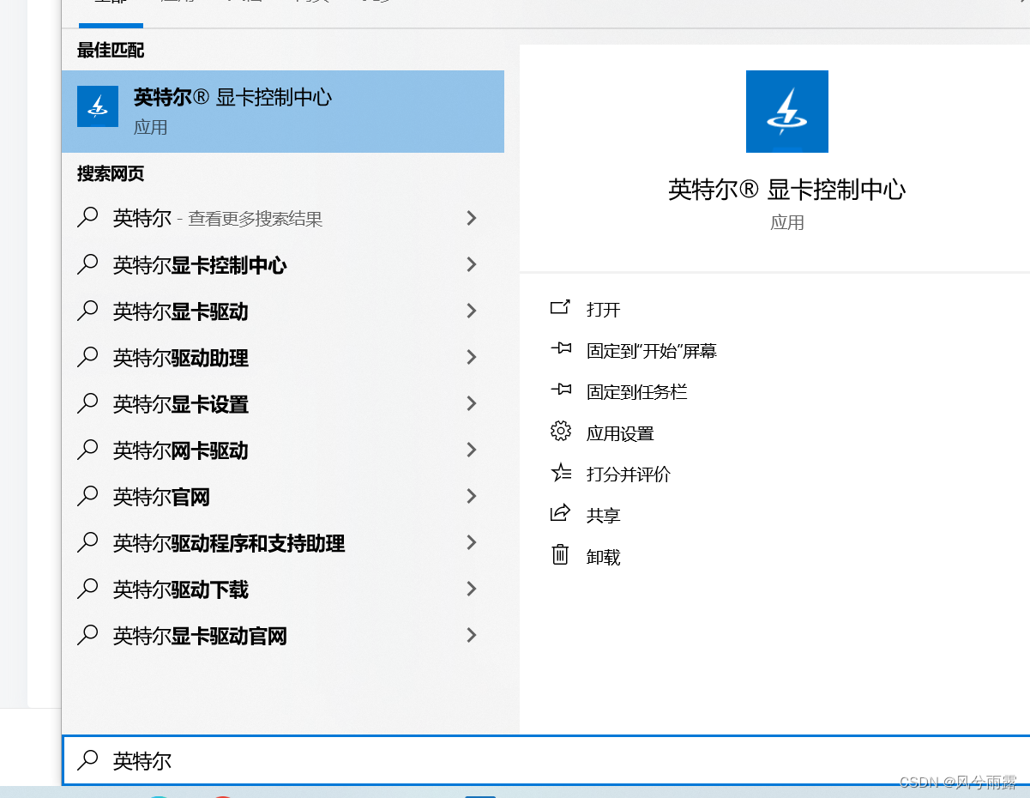Click the share icon beside 共享
1030x798 pixels.
(560, 513)
